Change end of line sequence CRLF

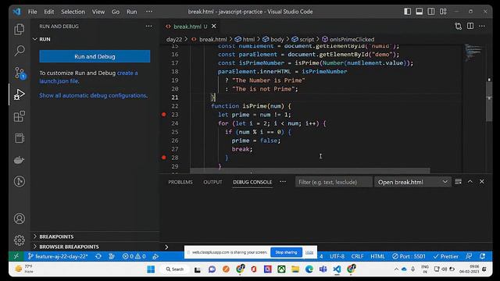(x=358, y=256)
